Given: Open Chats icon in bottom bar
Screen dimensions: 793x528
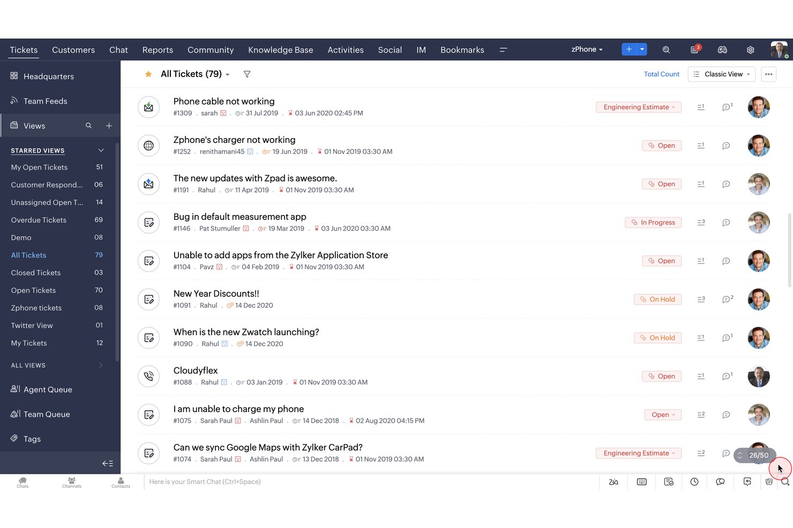Looking at the screenshot, I should (23, 482).
